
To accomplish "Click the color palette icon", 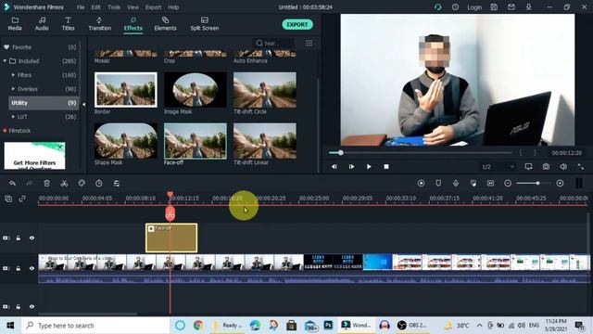I will point(82,184).
